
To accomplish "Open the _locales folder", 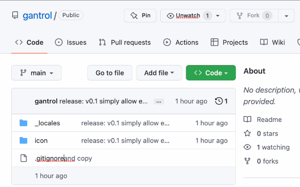I will point(47,123).
